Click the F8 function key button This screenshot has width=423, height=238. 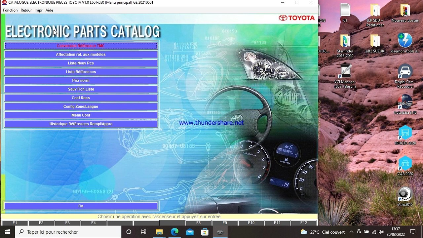[198, 223]
